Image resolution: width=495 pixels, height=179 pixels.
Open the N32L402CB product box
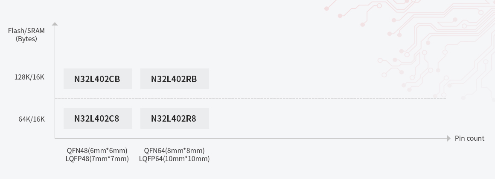(x=98, y=79)
